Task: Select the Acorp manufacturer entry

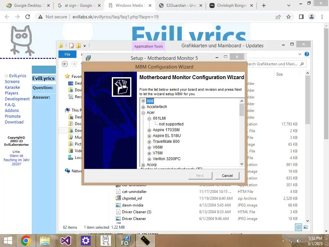Action: tap(152, 165)
